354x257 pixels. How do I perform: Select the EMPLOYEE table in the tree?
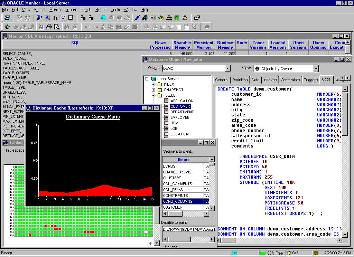click(x=180, y=117)
